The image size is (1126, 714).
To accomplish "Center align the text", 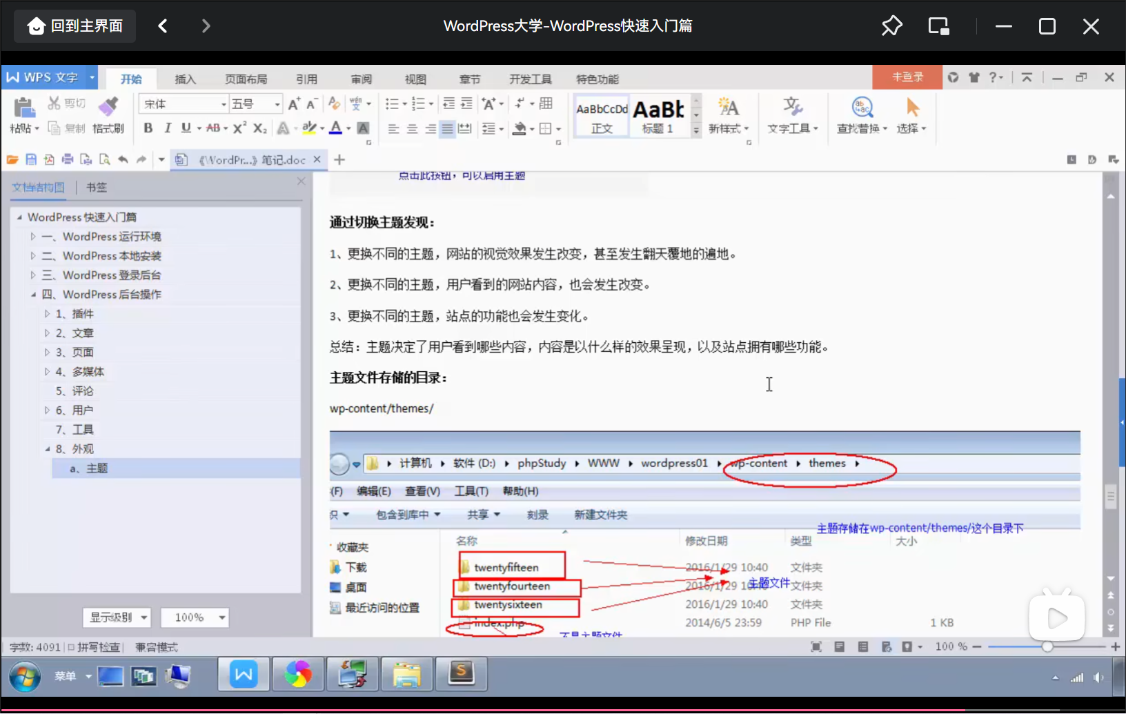I will pos(412,129).
